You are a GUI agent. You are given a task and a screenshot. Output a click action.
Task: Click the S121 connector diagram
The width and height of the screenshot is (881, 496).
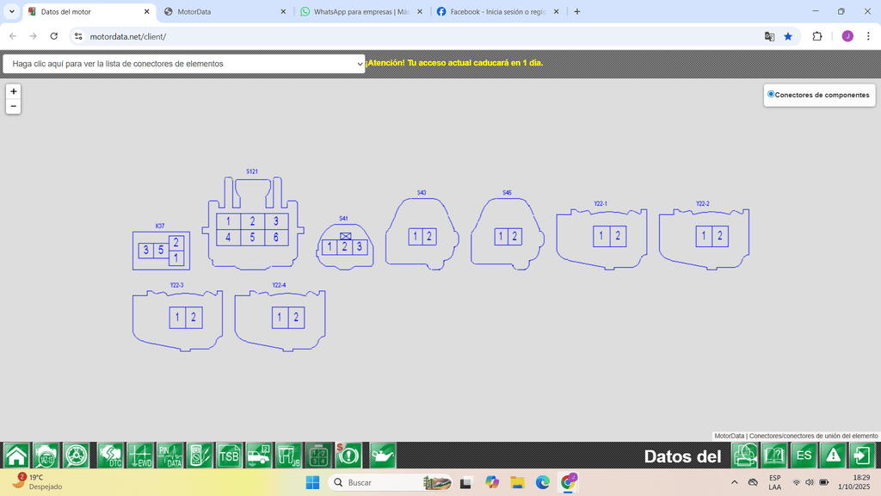pos(251,228)
